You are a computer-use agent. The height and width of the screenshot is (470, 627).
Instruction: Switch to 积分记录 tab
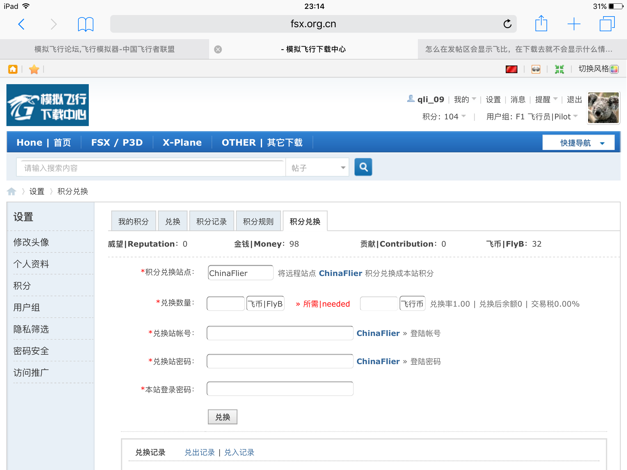pos(212,221)
